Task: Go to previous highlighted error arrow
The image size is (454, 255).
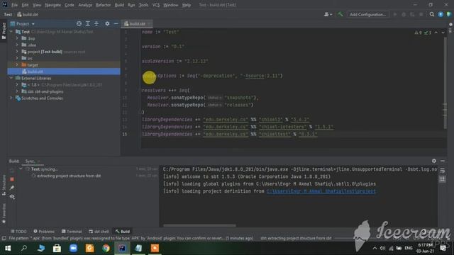Action: pyautogui.click(x=436, y=33)
